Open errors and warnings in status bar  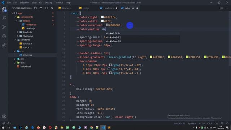(x=7, y=123)
